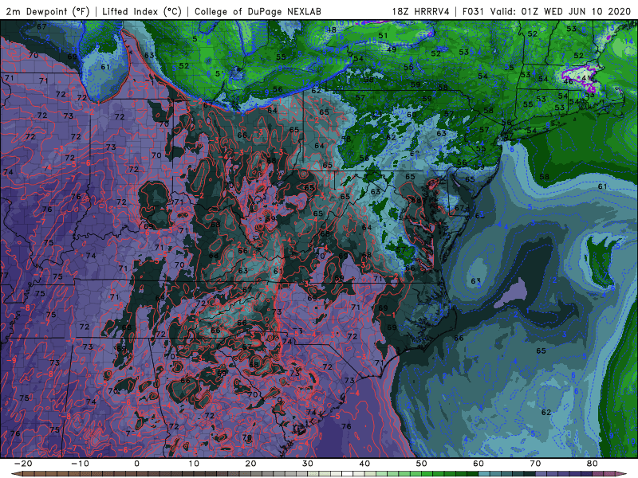Click 'Valid: 01Z WED JUN 10 2020' text
Screen dimensions: 638x478
coord(561,12)
